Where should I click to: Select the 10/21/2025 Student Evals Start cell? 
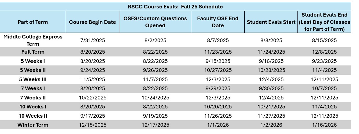(x=271, y=107)
